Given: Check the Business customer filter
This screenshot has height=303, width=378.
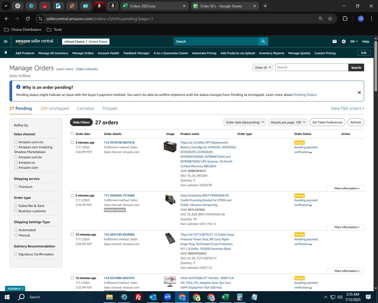Looking at the screenshot, I should pyautogui.click(x=16, y=211).
